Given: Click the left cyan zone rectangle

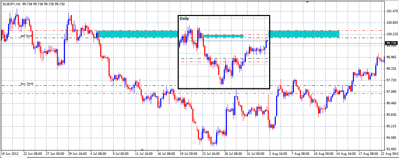Looking at the screenshot, I should tap(137, 34).
